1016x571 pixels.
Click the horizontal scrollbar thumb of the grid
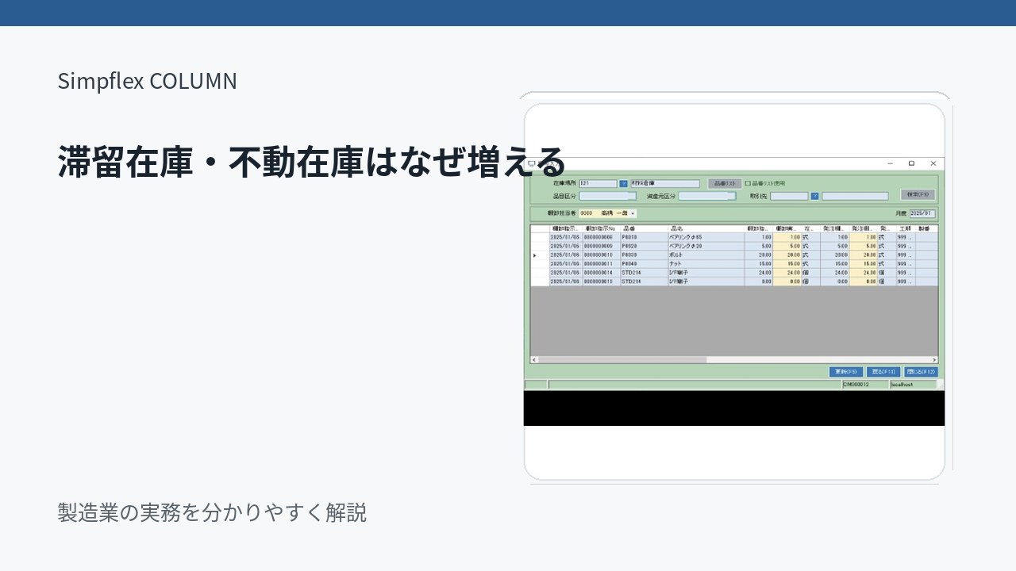(622, 360)
